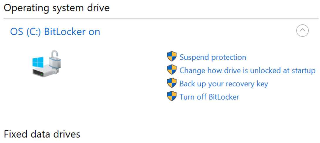Click shield icon next to Change how drive is unlocked
The image size is (320, 143).
(x=172, y=70)
